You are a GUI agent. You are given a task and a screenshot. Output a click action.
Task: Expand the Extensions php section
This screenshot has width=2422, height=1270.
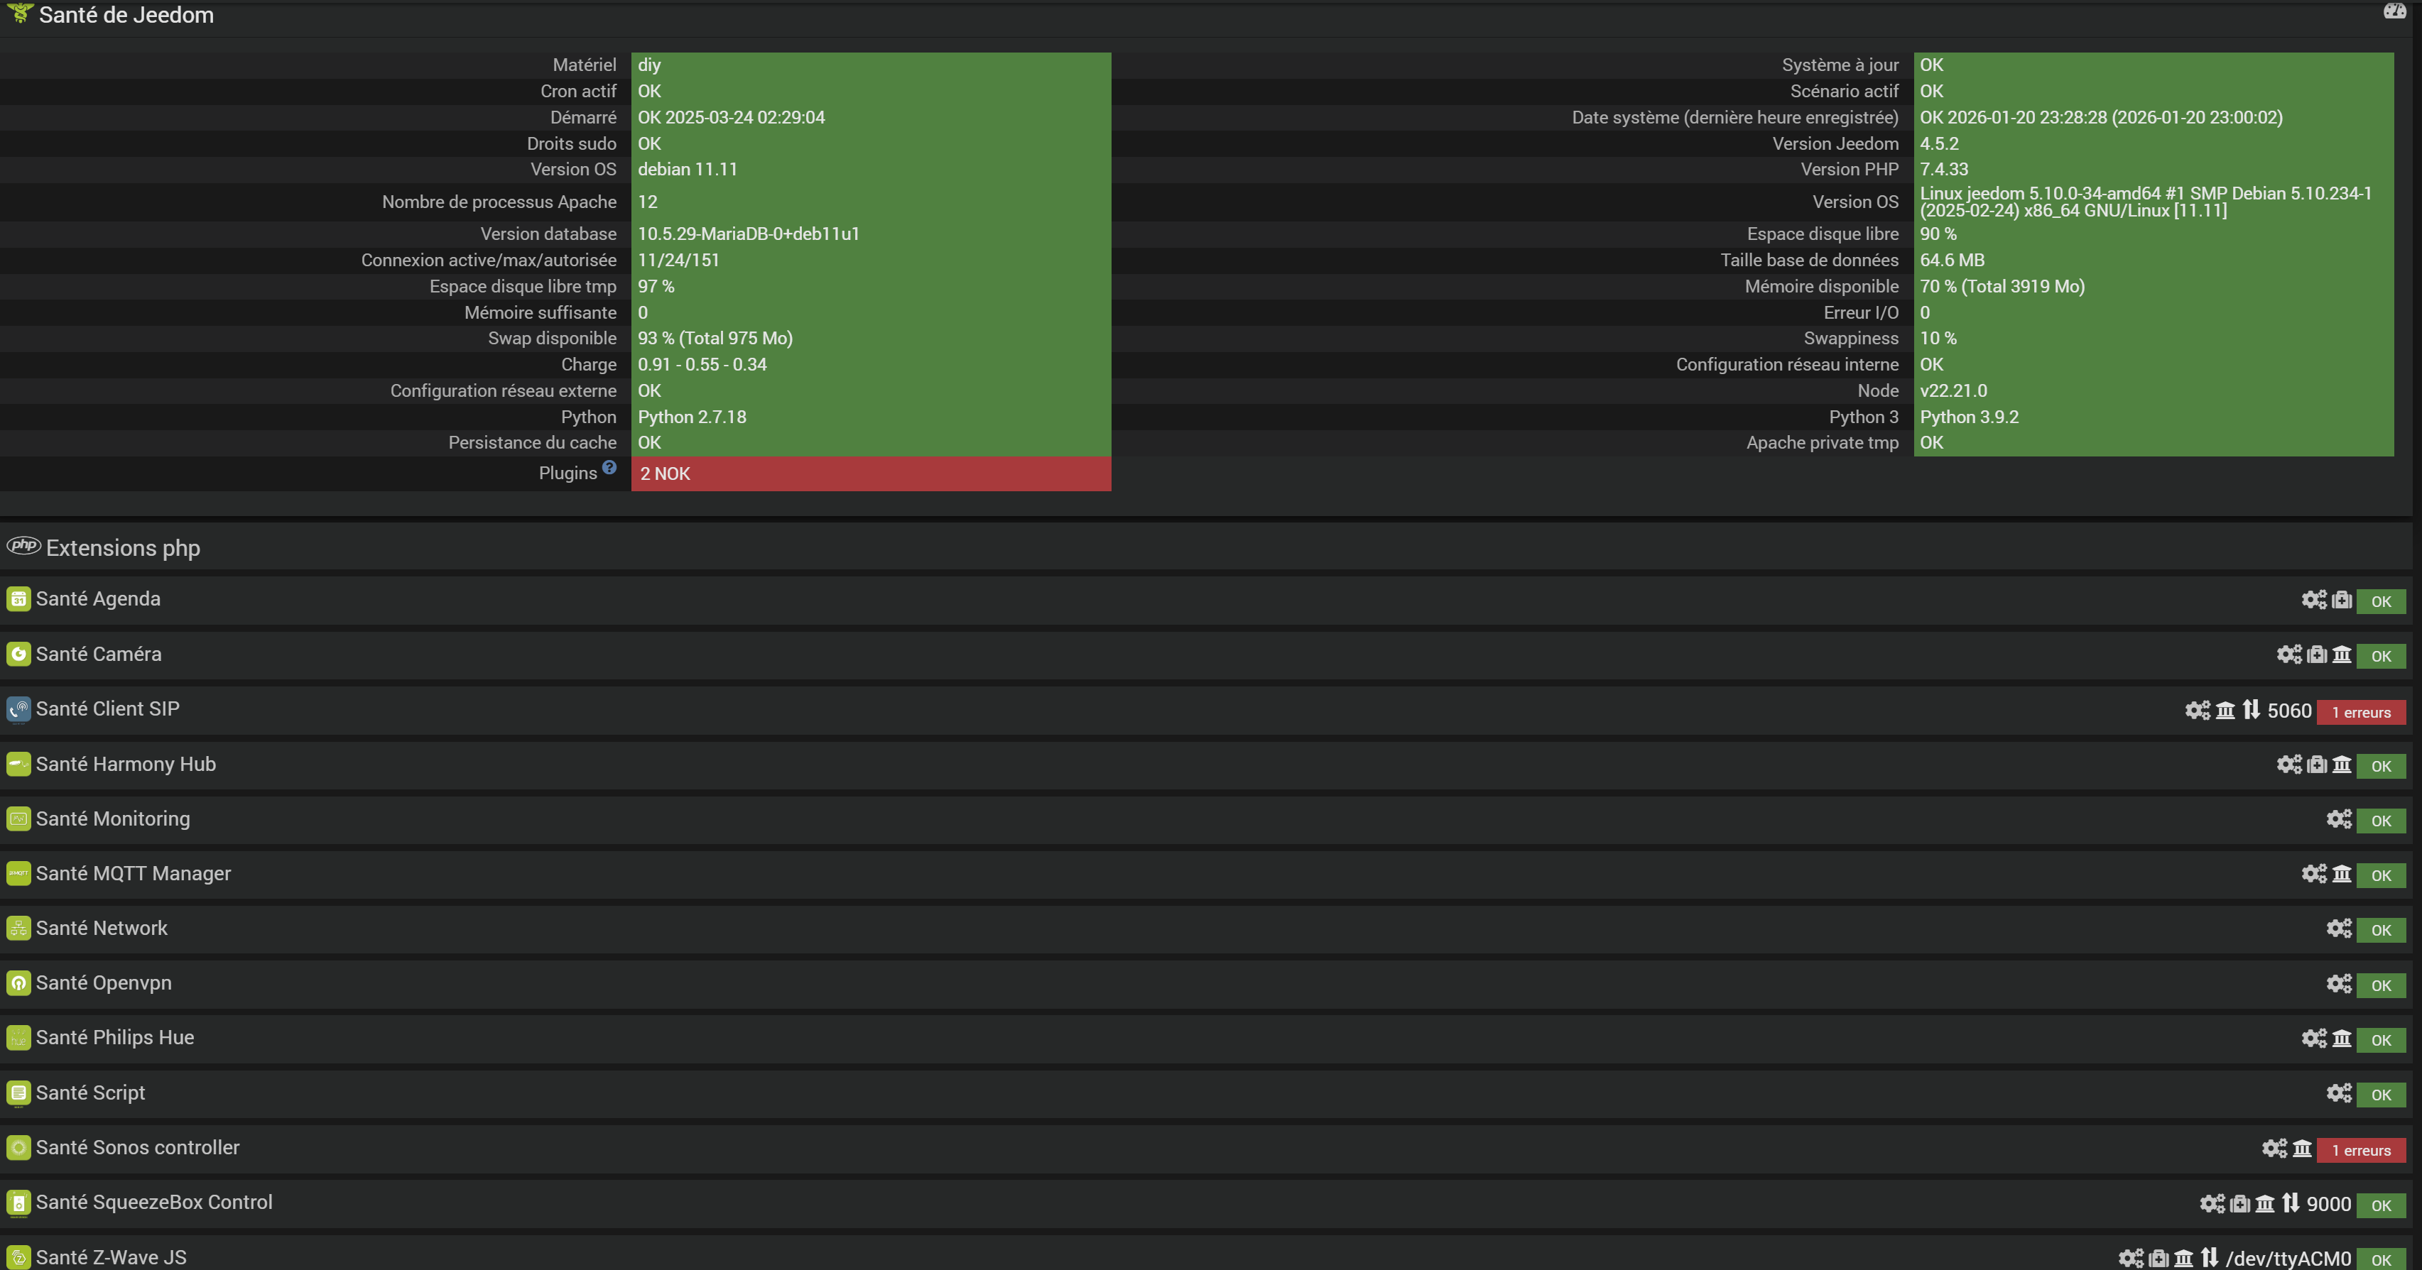[x=122, y=548]
